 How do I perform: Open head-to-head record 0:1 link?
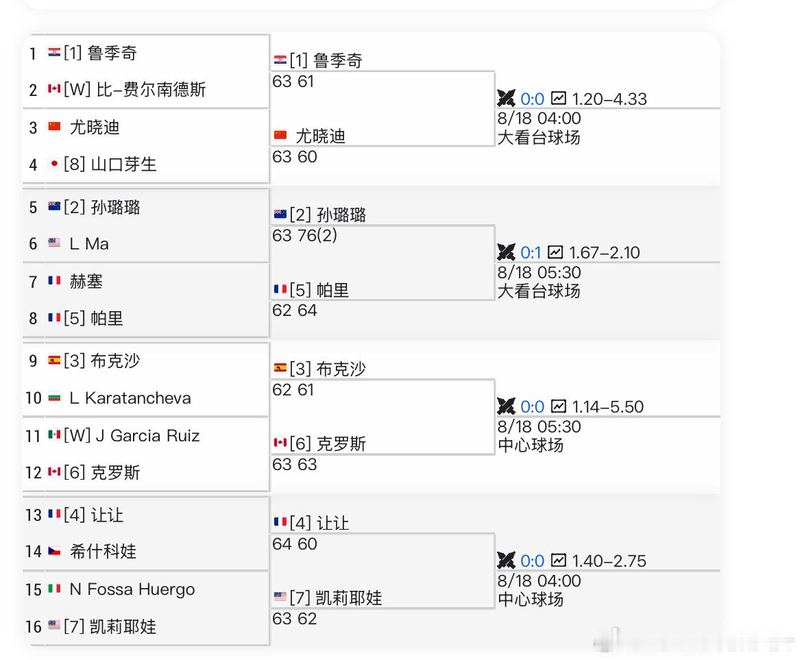click(531, 252)
